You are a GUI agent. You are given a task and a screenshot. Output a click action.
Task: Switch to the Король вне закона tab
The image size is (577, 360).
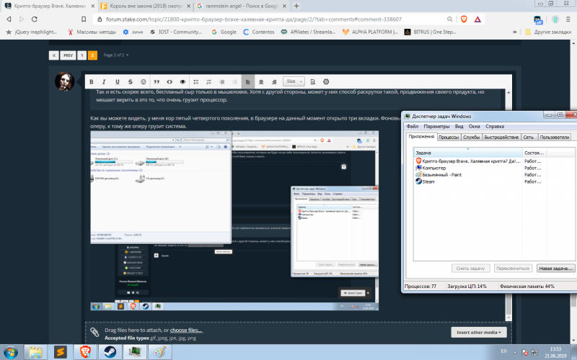coord(146,6)
